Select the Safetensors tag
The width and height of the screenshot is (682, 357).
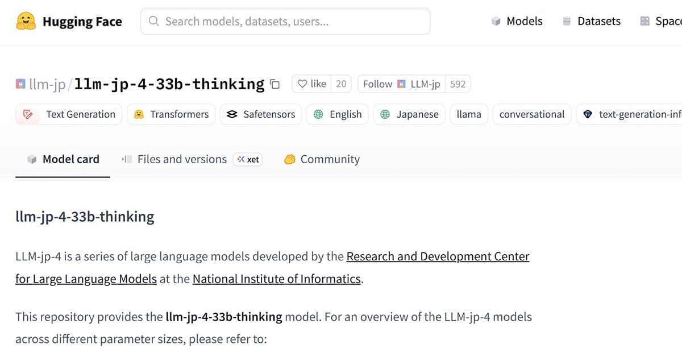[x=261, y=114]
